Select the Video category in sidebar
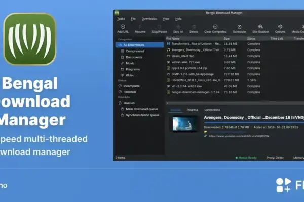Screen dimensions: 304x202 [x=130, y=75]
